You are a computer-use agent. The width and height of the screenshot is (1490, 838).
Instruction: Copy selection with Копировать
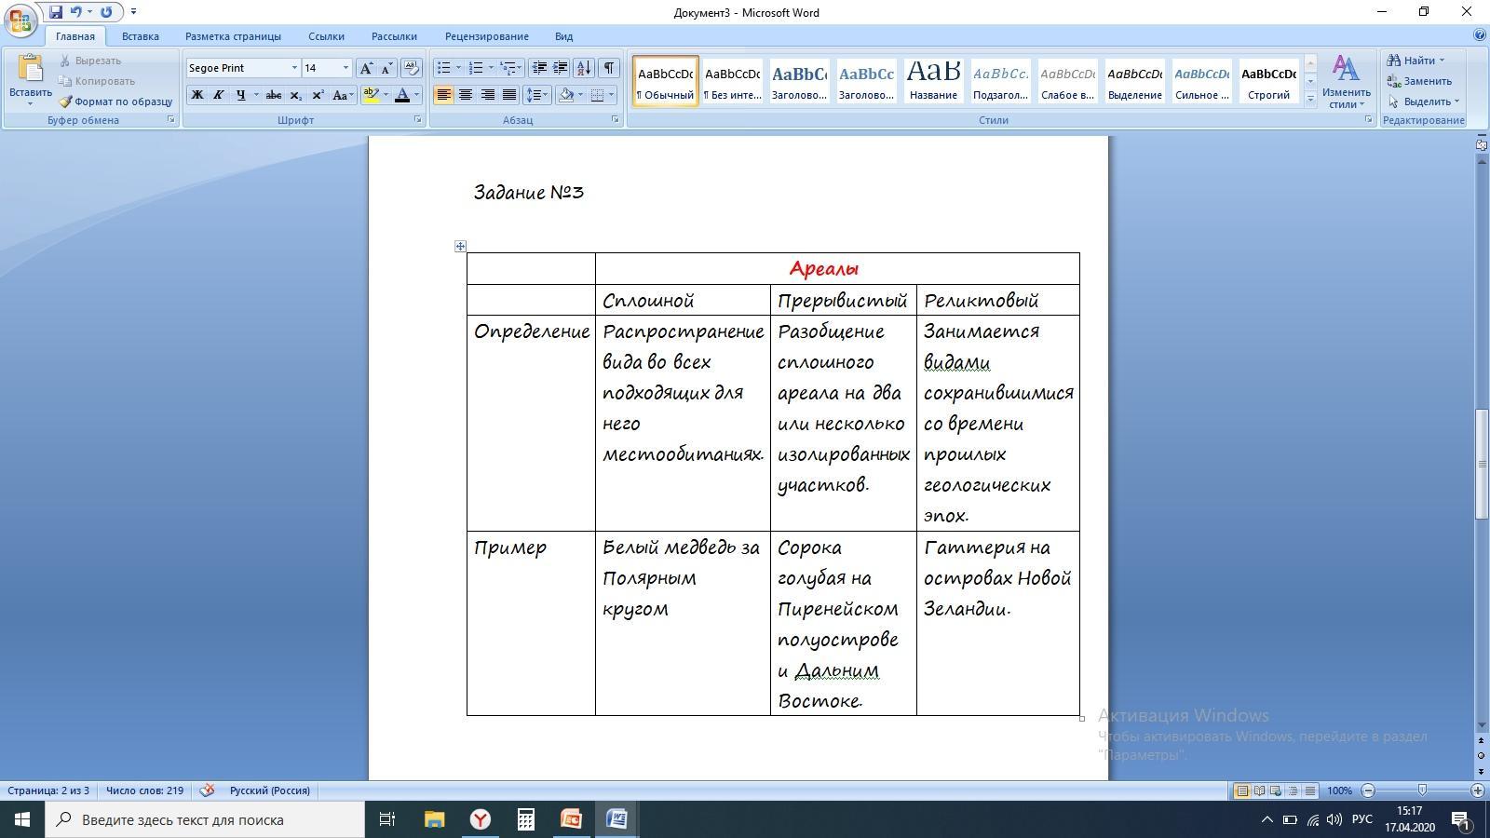point(96,81)
